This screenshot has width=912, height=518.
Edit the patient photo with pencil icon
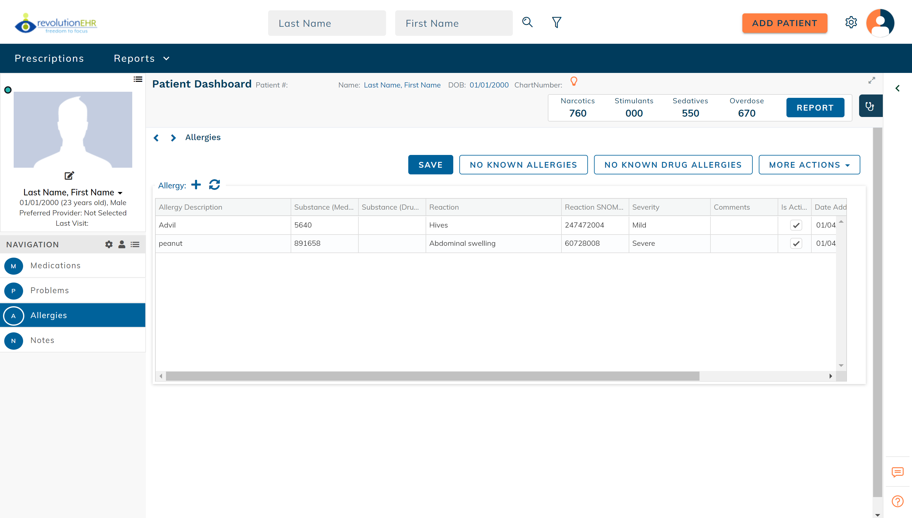(69, 175)
